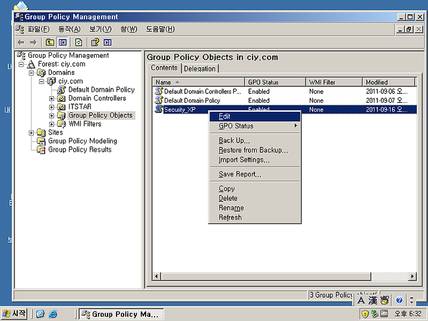This screenshot has width=428, height=321.
Task: Click the Forest: ciy.com tree icon
Action: pyautogui.click(x=31, y=64)
